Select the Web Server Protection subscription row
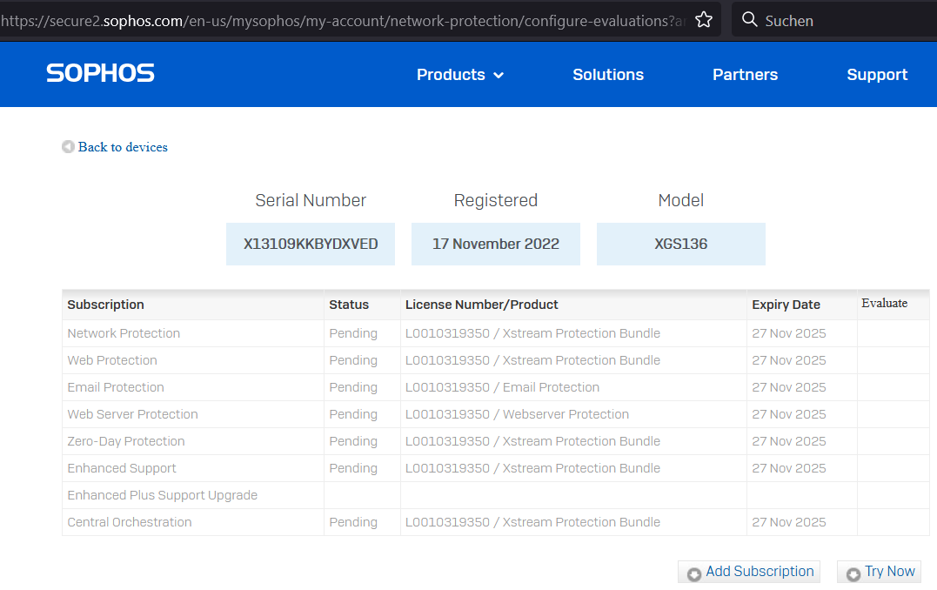Viewport: 937px width, 590px height. click(495, 414)
